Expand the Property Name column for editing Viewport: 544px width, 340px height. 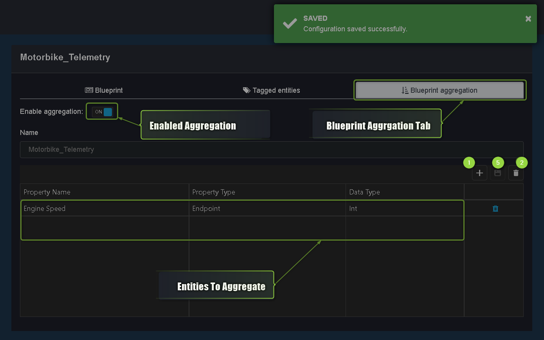pos(104,209)
